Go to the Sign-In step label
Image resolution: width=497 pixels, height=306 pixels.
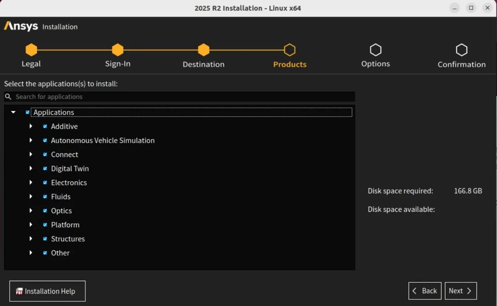click(x=118, y=64)
